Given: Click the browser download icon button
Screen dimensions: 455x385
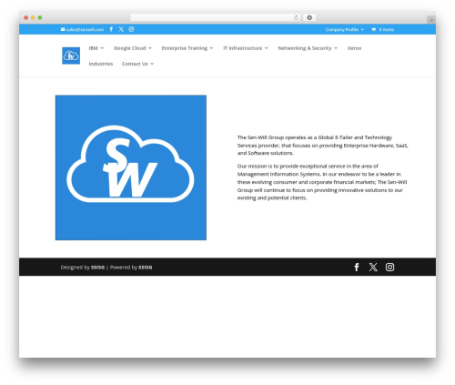Looking at the screenshot, I should pyautogui.click(x=309, y=17).
